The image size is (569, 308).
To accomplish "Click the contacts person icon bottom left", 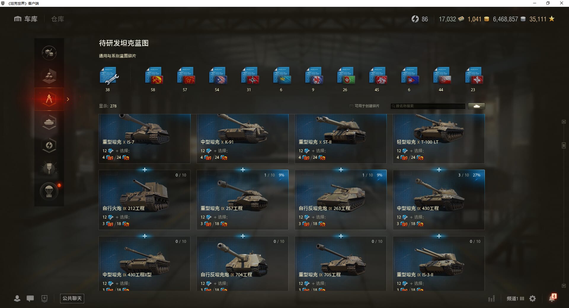I will click(17, 299).
